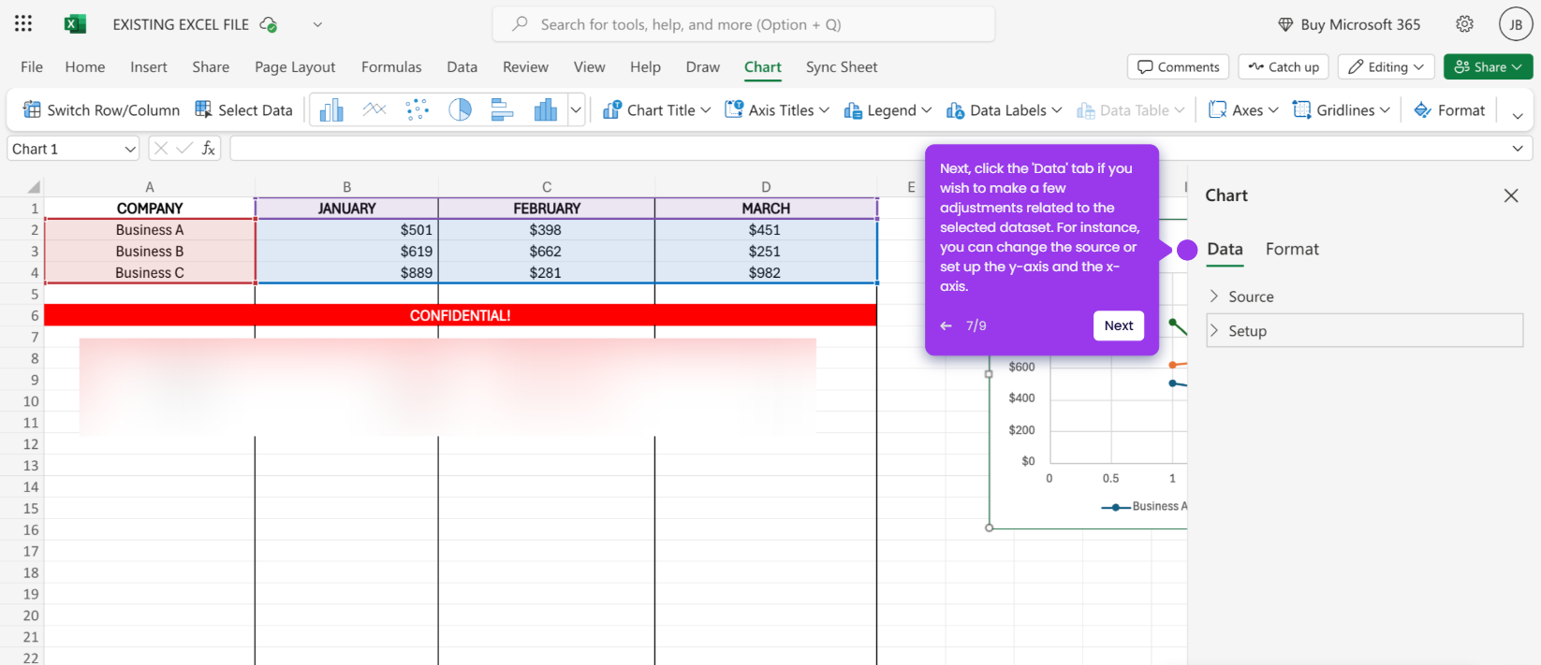Go back using the tooltip's left arrow
The image size is (1541, 665).
click(x=946, y=325)
